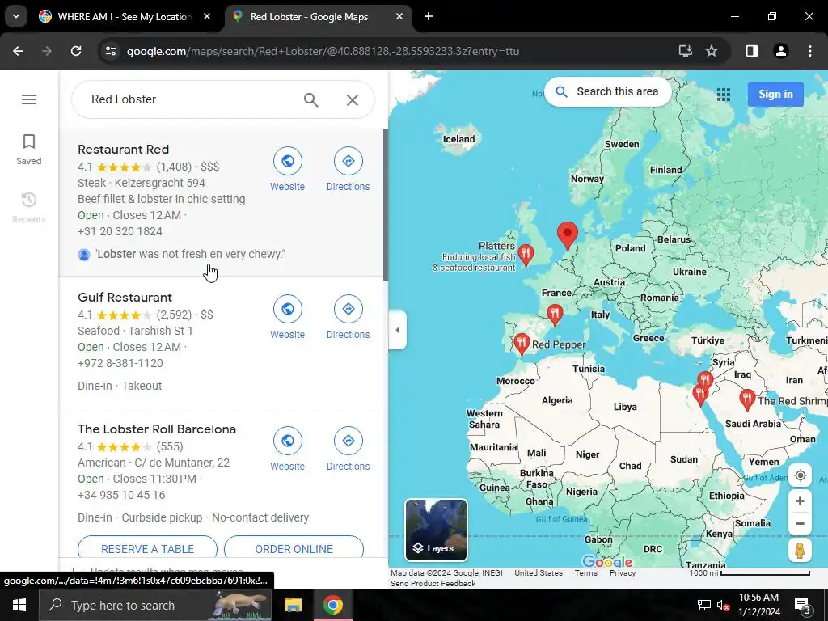The image size is (828, 621).
Task: Open the notification center icon
Action: [x=803, y=606]
